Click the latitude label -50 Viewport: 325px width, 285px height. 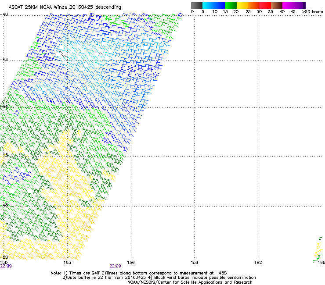(4, 257)
